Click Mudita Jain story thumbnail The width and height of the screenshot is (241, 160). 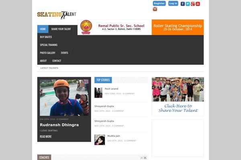(x=100, y=140)
